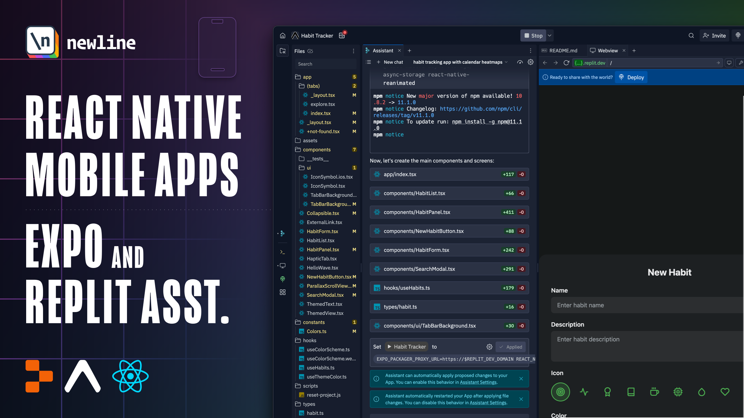Open the Stop button dropdown arrow
Viewport: 744px width, 418px height.
point(550,35)
